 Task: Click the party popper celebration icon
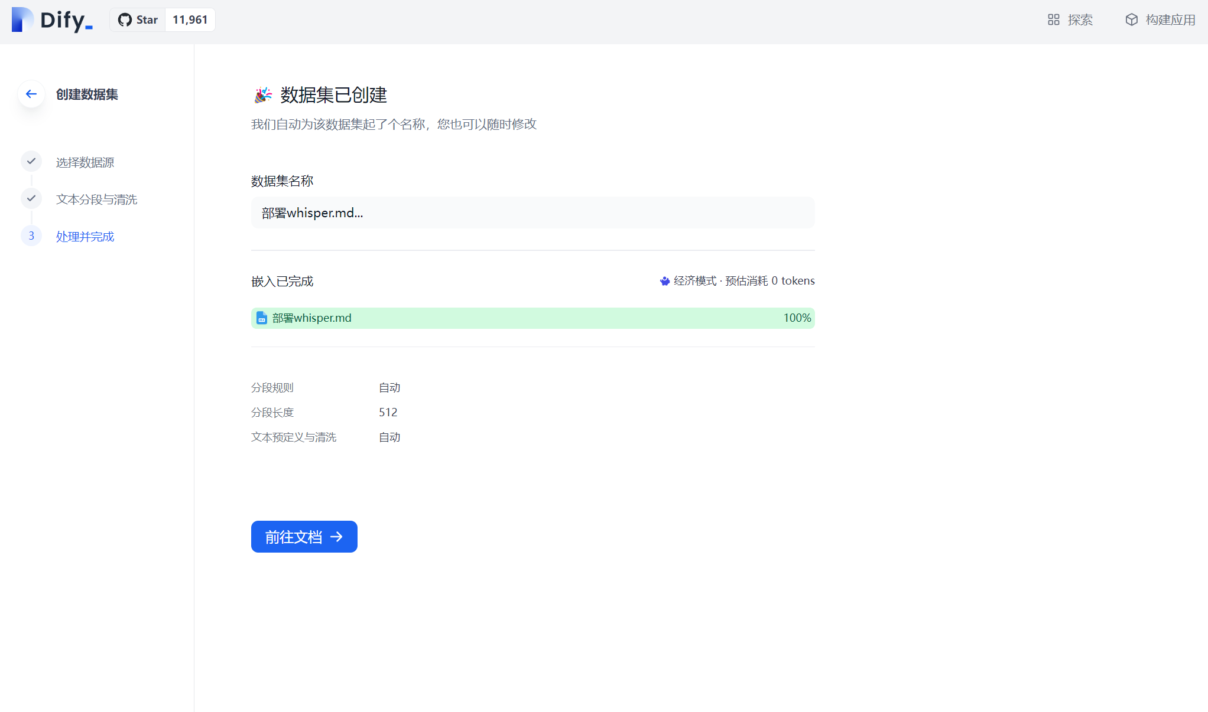(x=263, y=95)
